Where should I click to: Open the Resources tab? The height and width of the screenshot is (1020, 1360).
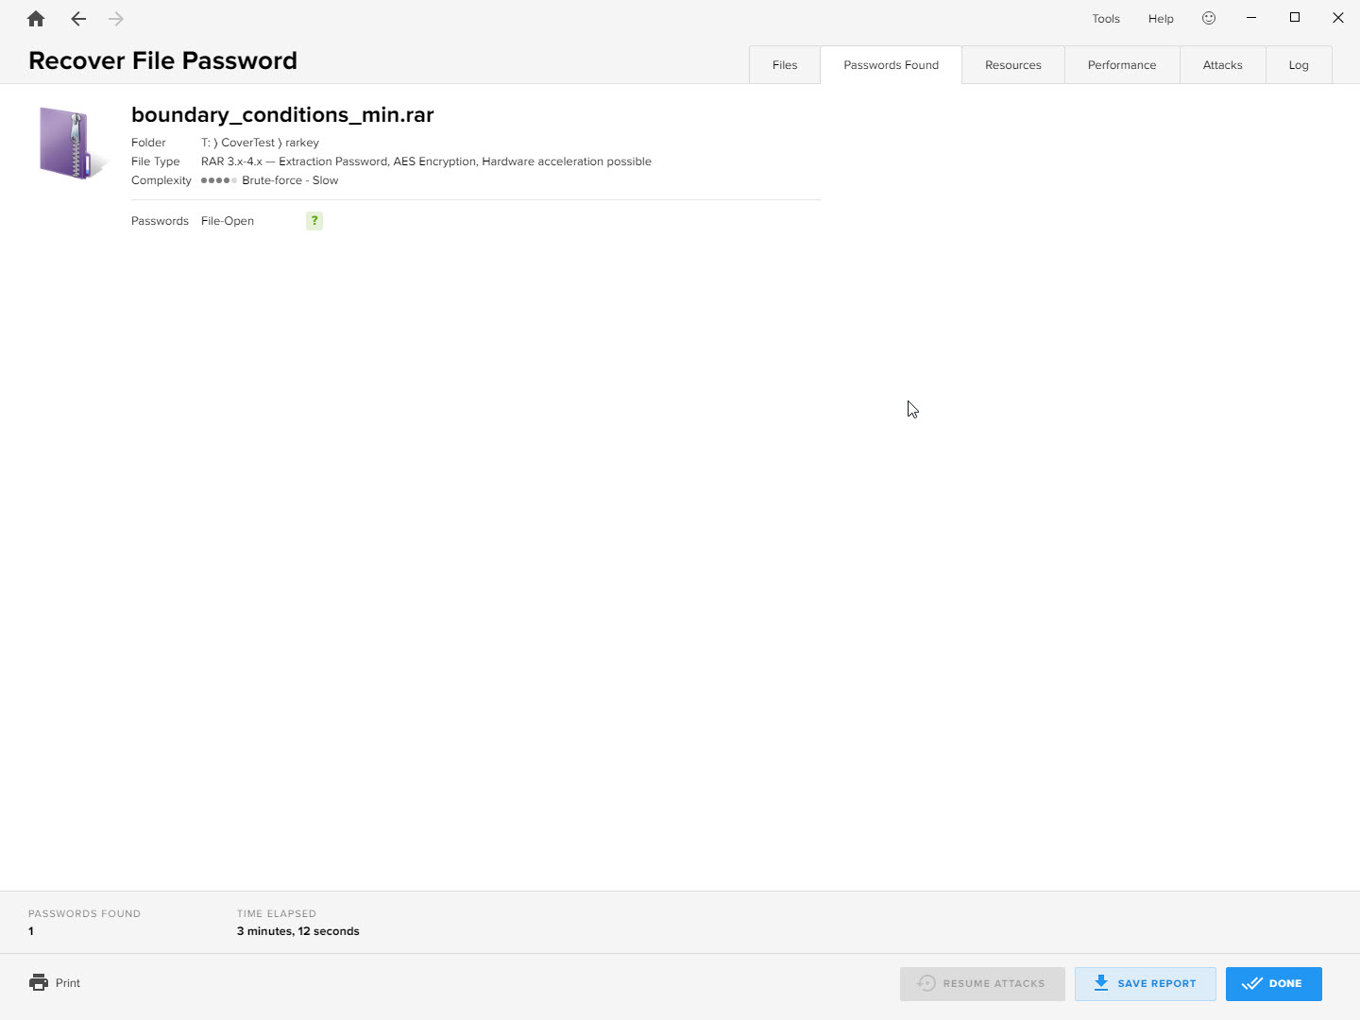pos(1012,65)
